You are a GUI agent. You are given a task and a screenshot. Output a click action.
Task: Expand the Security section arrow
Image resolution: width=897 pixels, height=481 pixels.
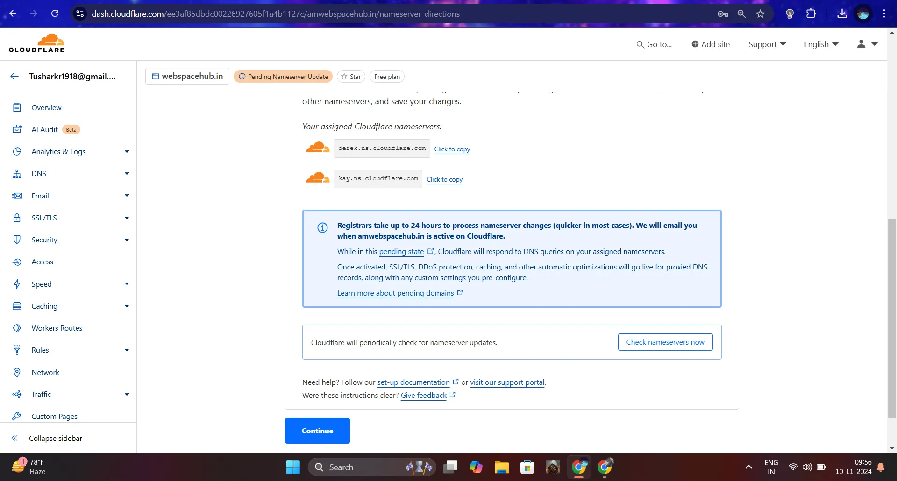coord(127,240)
